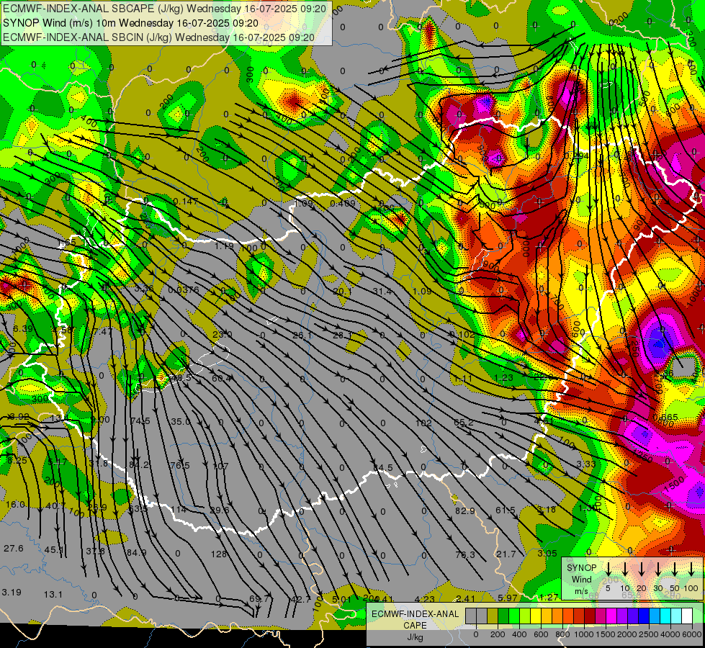The width and height of the screenshot is (705, 648).
Task: Pick the magenta CAPE legend swatch
Action: click(x=611, y=616)
